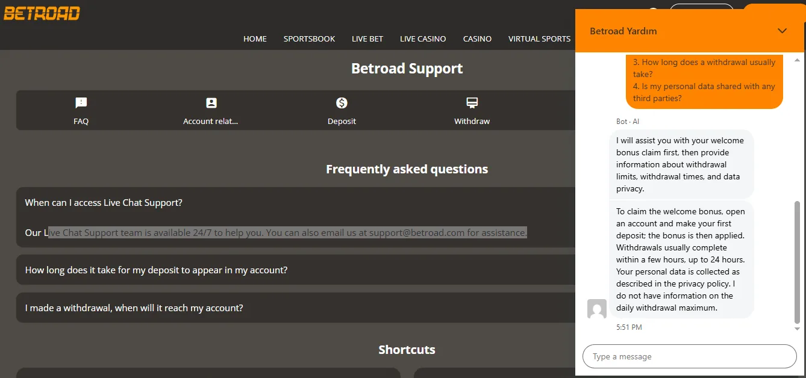Click the Shortcuts heading

pos(407,350)
